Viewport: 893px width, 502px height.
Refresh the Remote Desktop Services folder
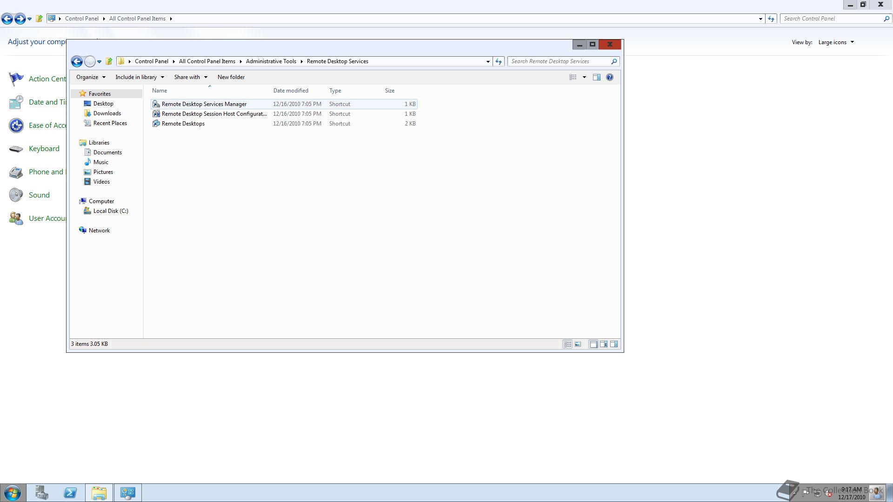pos(499,61)
